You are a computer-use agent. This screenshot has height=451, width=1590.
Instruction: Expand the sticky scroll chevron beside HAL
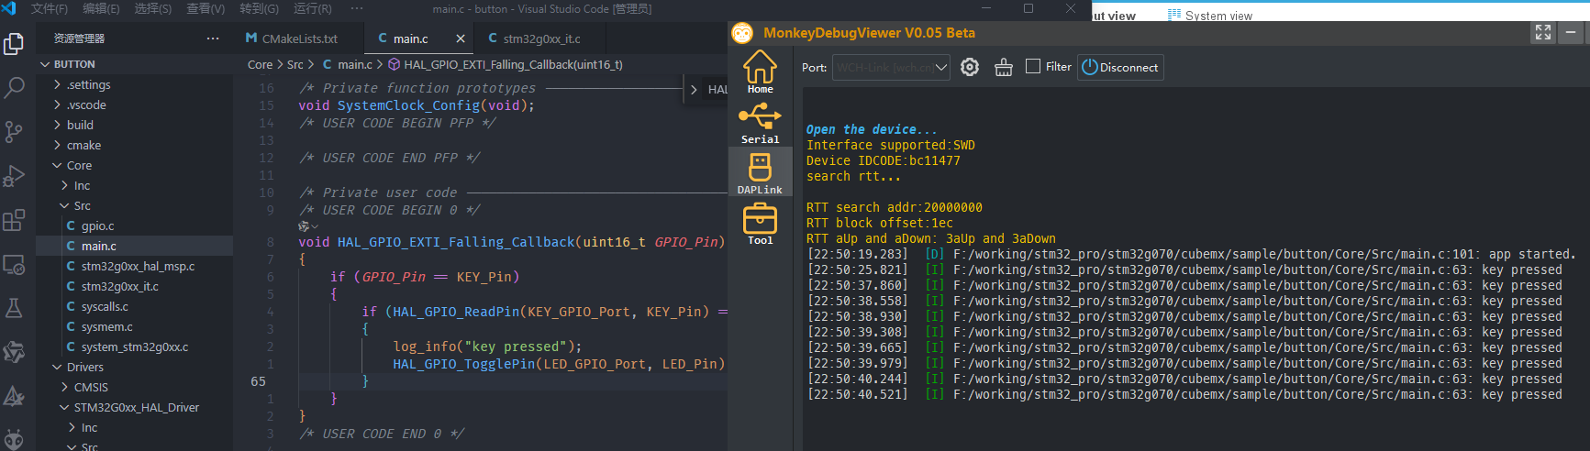click(x=694, y=89)
